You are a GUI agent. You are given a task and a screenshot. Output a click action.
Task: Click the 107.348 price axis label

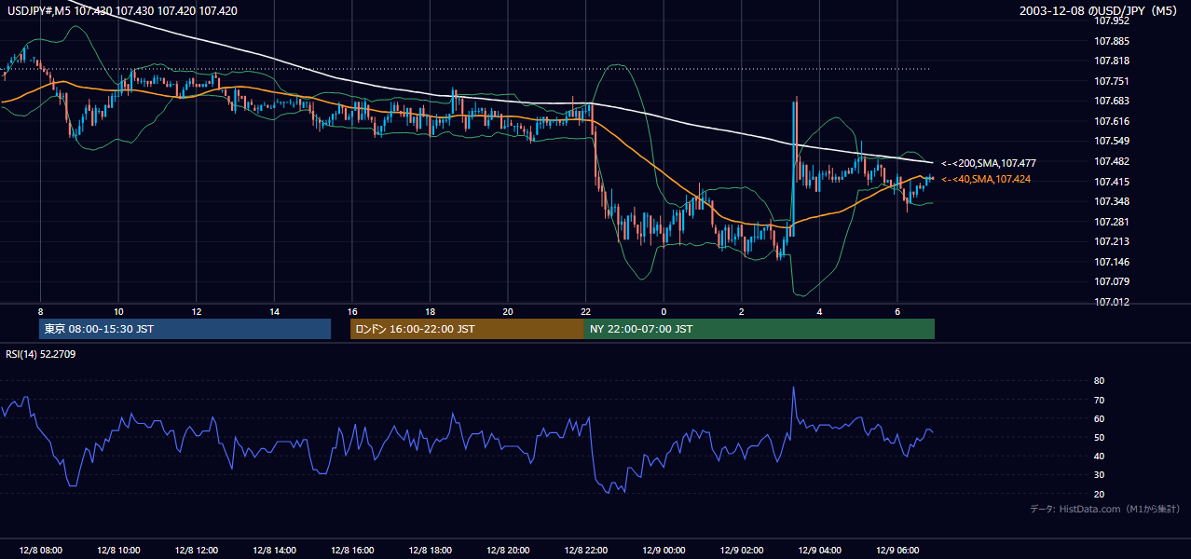click(x=1113, y=201)
